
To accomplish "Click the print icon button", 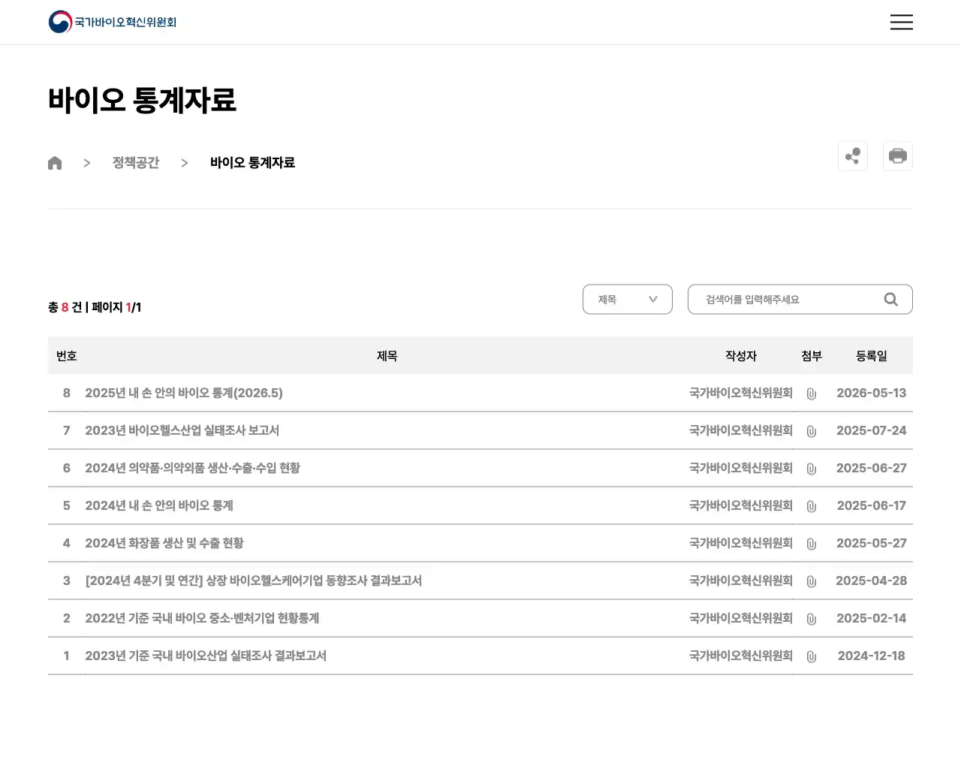I will 898,156.
